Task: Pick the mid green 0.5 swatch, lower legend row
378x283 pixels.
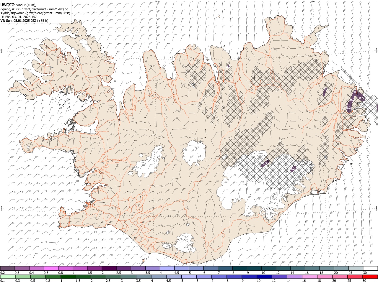Action: 38,277
